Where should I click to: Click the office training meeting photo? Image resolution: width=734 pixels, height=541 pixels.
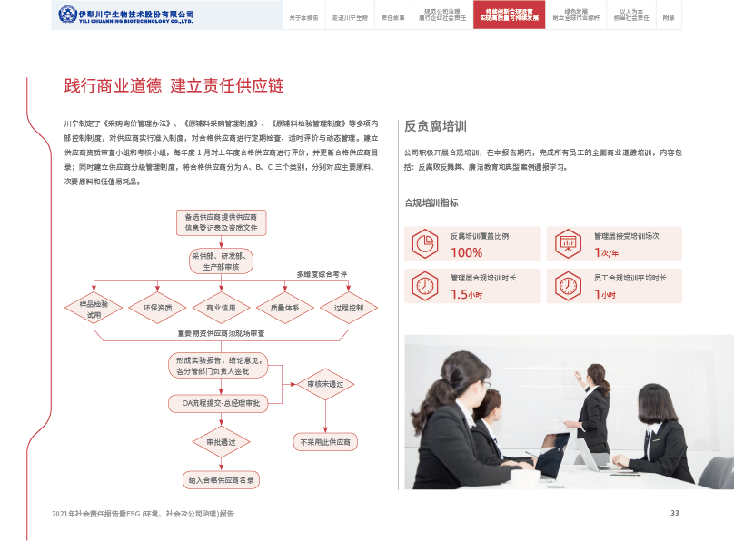click(568, 412)
